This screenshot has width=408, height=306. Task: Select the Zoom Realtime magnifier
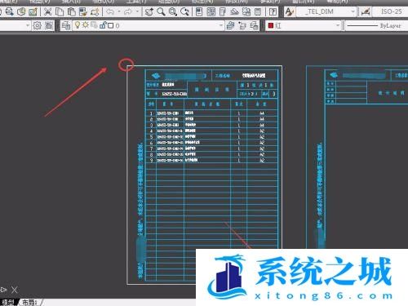point(161,11)
